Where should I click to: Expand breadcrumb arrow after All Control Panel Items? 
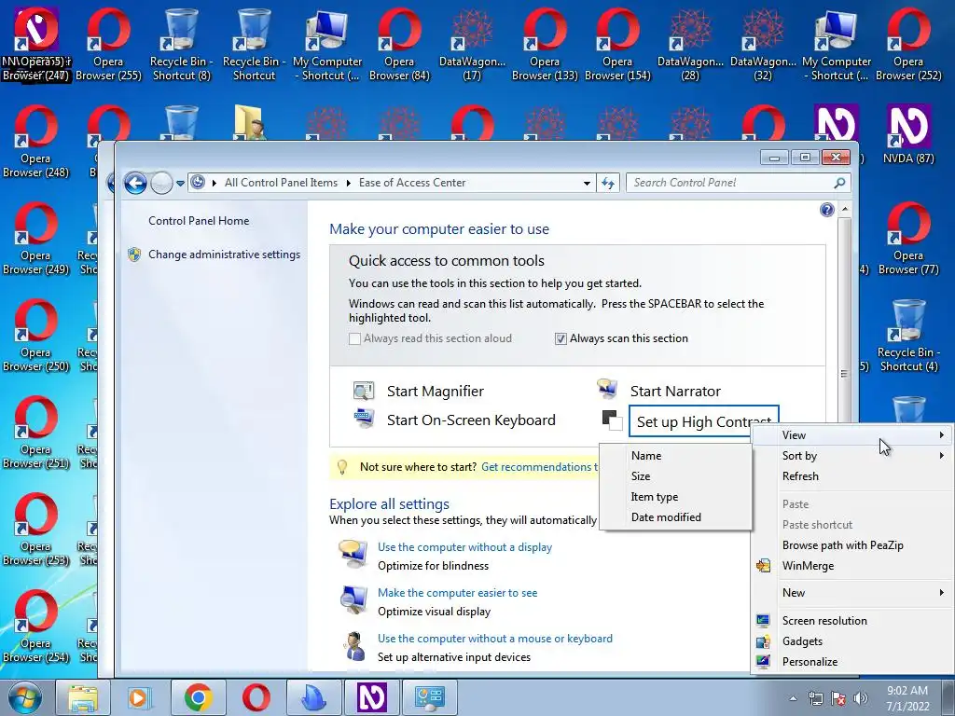click(349, 183)
